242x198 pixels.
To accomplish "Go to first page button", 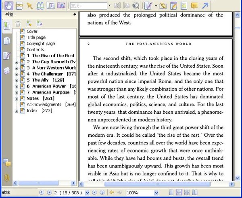I will click(42, 192).
